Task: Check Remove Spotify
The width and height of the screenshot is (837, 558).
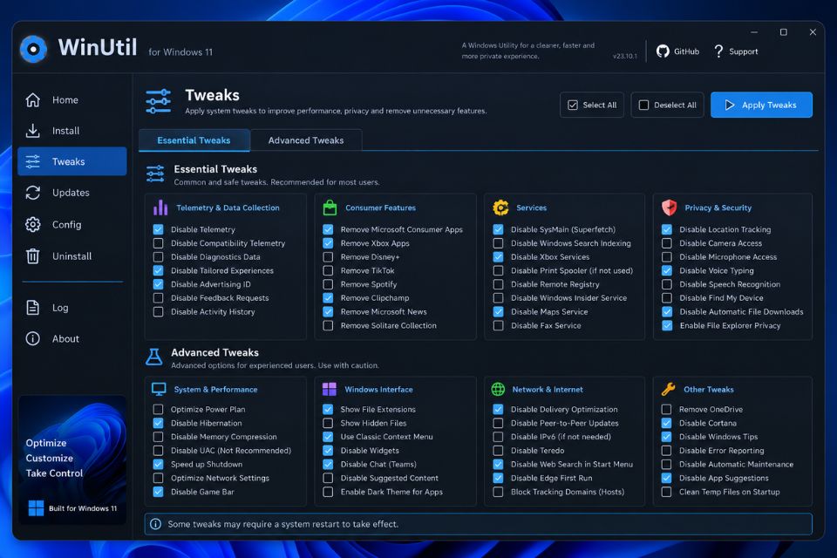Action: pos(328,284)
